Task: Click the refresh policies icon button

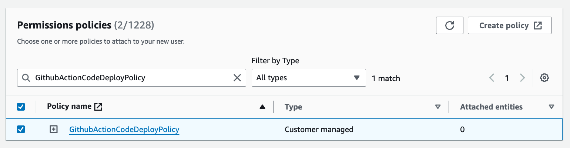Action: 449,26
